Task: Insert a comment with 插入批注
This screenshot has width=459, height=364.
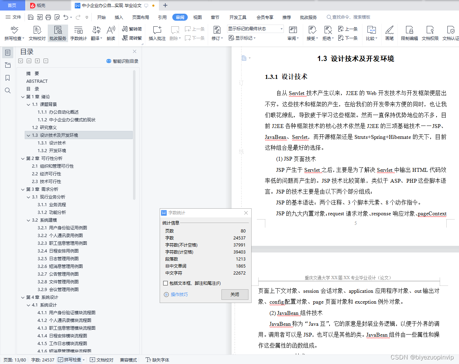Action: [157, 33]
